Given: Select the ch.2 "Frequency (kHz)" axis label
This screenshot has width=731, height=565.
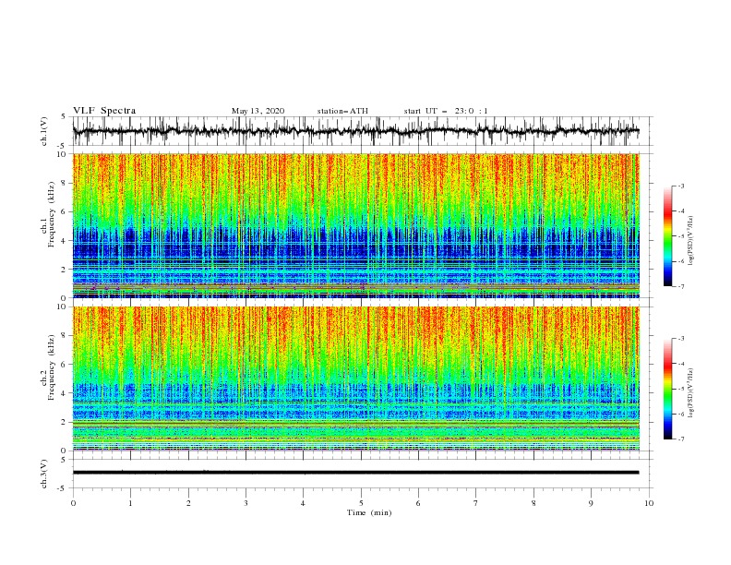Looking at the screenshot, I should [x=52, y=367].
